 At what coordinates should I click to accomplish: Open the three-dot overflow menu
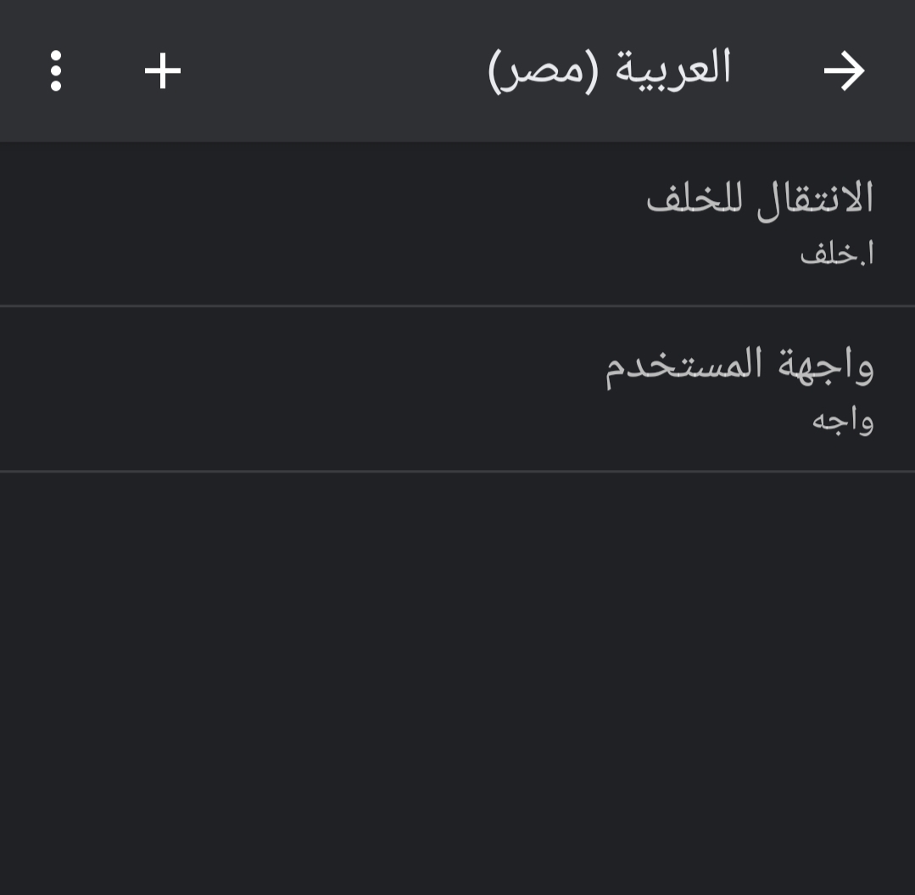tap(56, 71)
